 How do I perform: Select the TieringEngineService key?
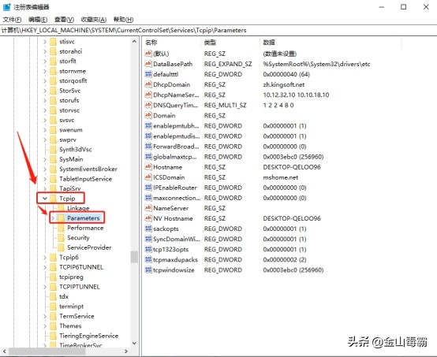tap(89, 336)
